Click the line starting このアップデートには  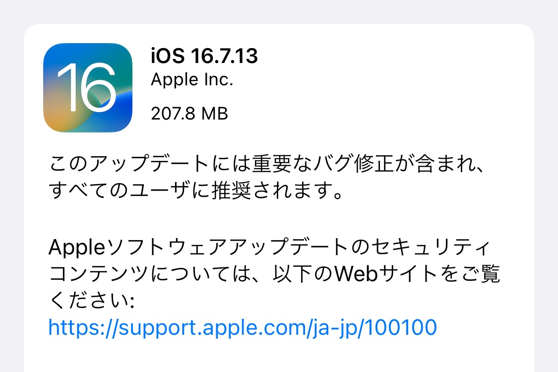[266, 164]
